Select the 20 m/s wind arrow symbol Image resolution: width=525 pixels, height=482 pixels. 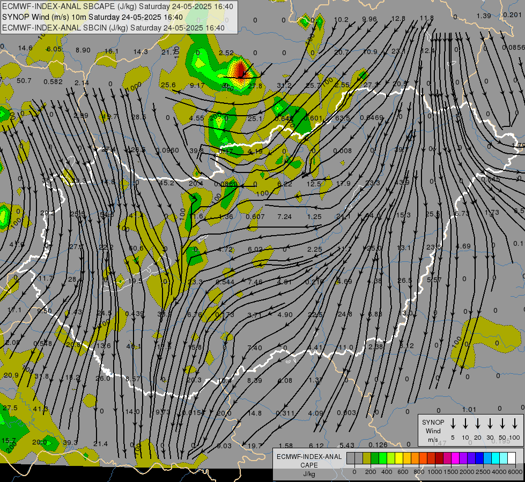[x=478, y=424]
